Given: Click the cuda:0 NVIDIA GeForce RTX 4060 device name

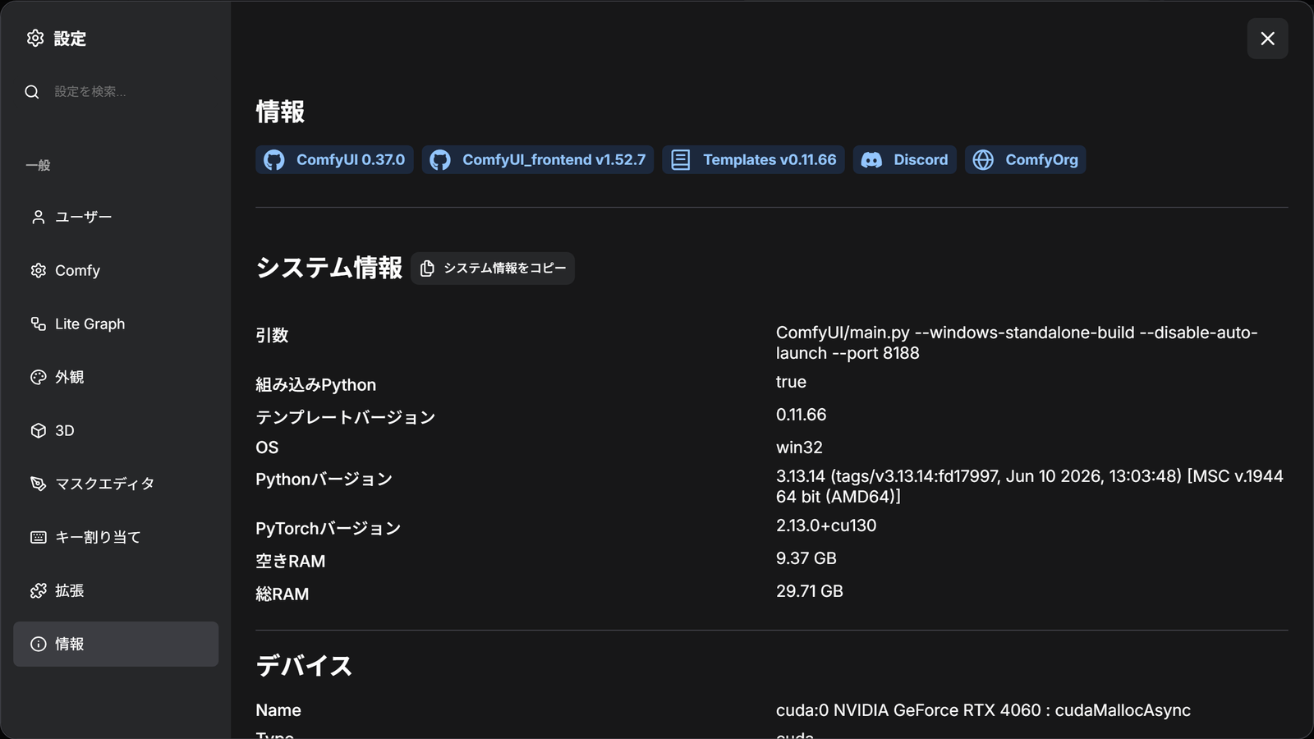Looking at the screenshot, I should [x=983, y=710].
